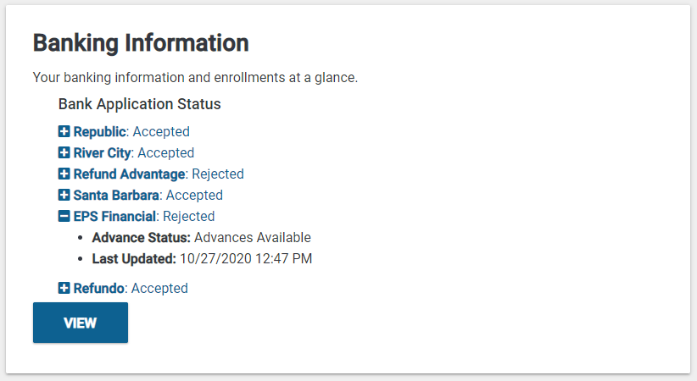Click the Rejected status for EPS Financial

click(x=189, y=217)
